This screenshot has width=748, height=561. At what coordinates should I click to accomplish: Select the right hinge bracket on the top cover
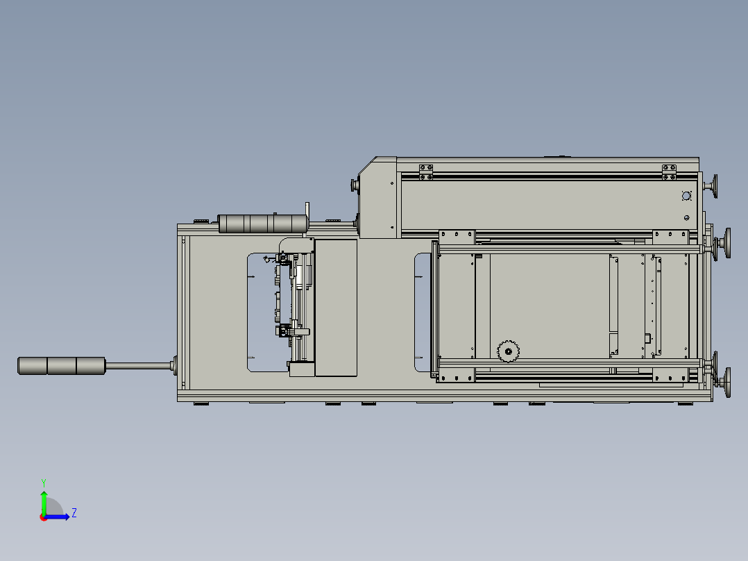[x=669, y=172]
